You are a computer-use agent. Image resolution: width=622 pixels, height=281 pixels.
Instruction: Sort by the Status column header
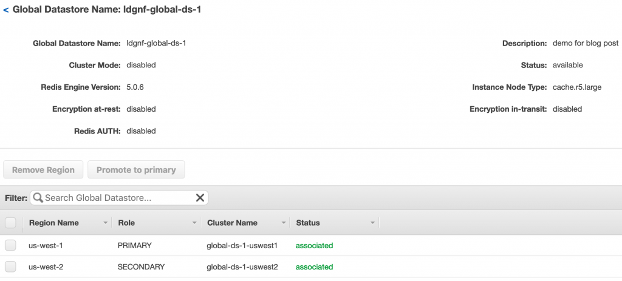[x=308, y=223]
